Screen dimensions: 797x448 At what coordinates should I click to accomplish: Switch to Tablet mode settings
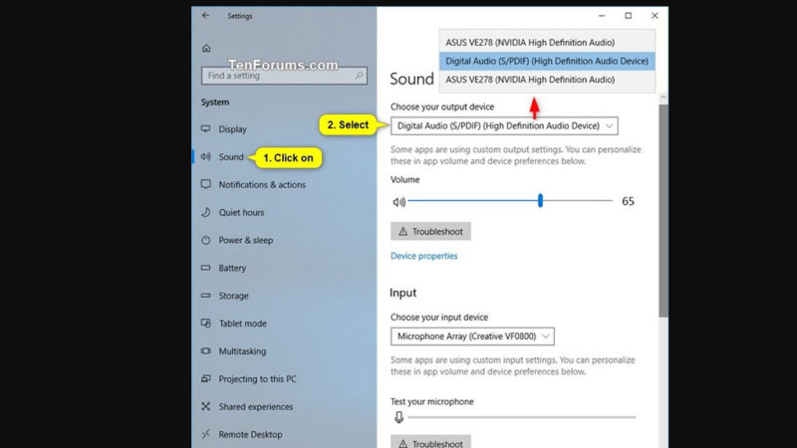tap(243, 324)
